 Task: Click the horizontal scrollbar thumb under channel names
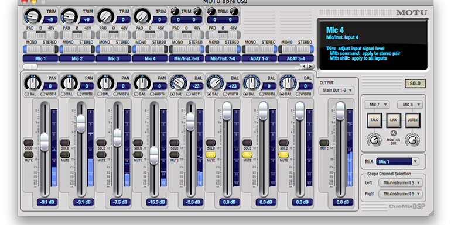coord(30,67)
